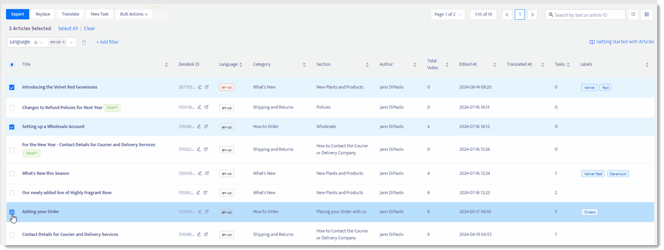Click the Select All link
Viewport: 664px width, 250px height.
pyautogui.click(x=68, y=29)
